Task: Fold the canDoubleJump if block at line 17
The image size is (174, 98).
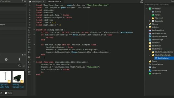Action: 34,45
